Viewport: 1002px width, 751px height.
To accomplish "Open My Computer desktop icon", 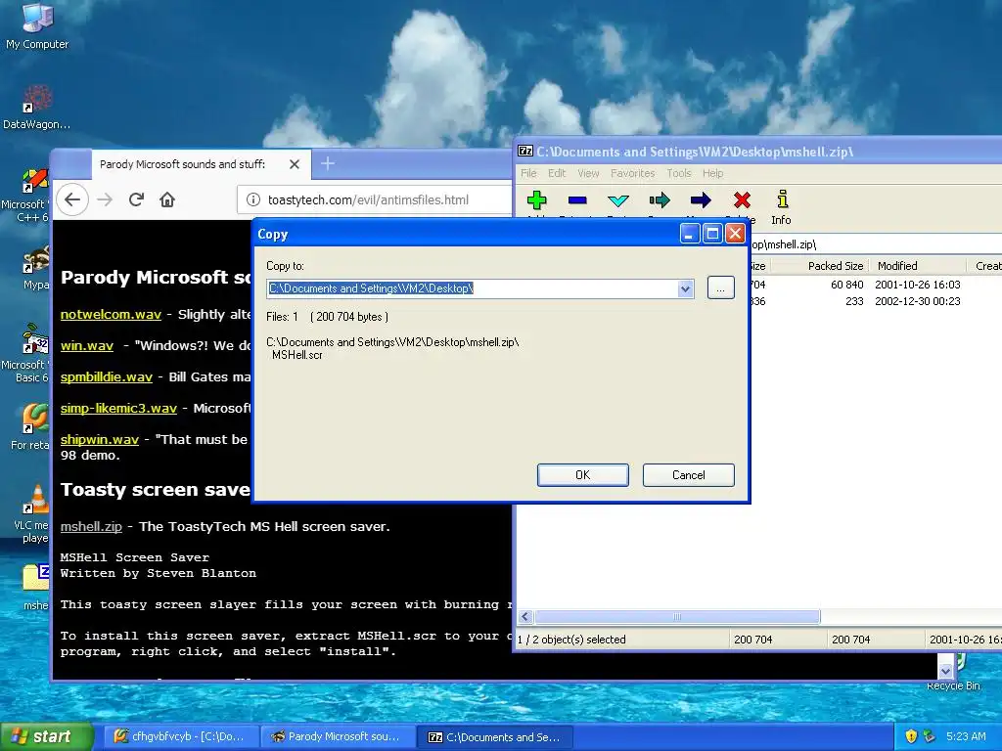I will [x=37, y=25].
